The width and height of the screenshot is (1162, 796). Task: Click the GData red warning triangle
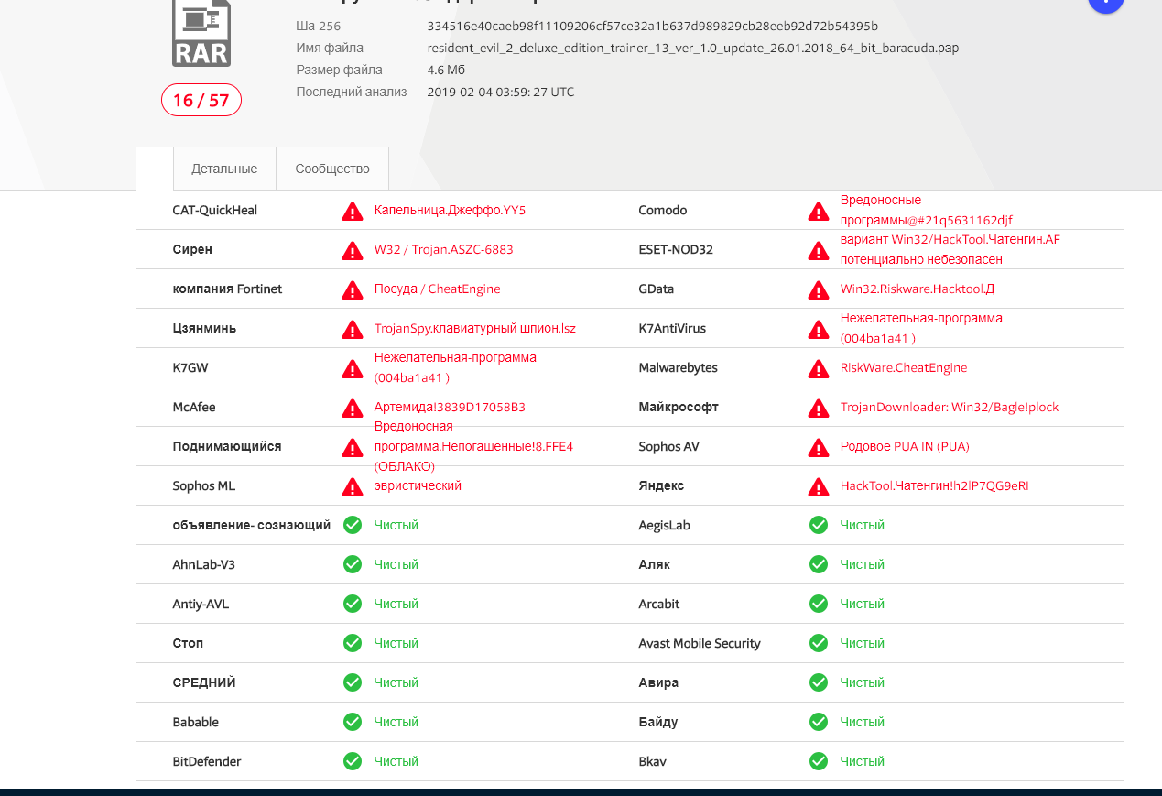click(x=819, y=290)
